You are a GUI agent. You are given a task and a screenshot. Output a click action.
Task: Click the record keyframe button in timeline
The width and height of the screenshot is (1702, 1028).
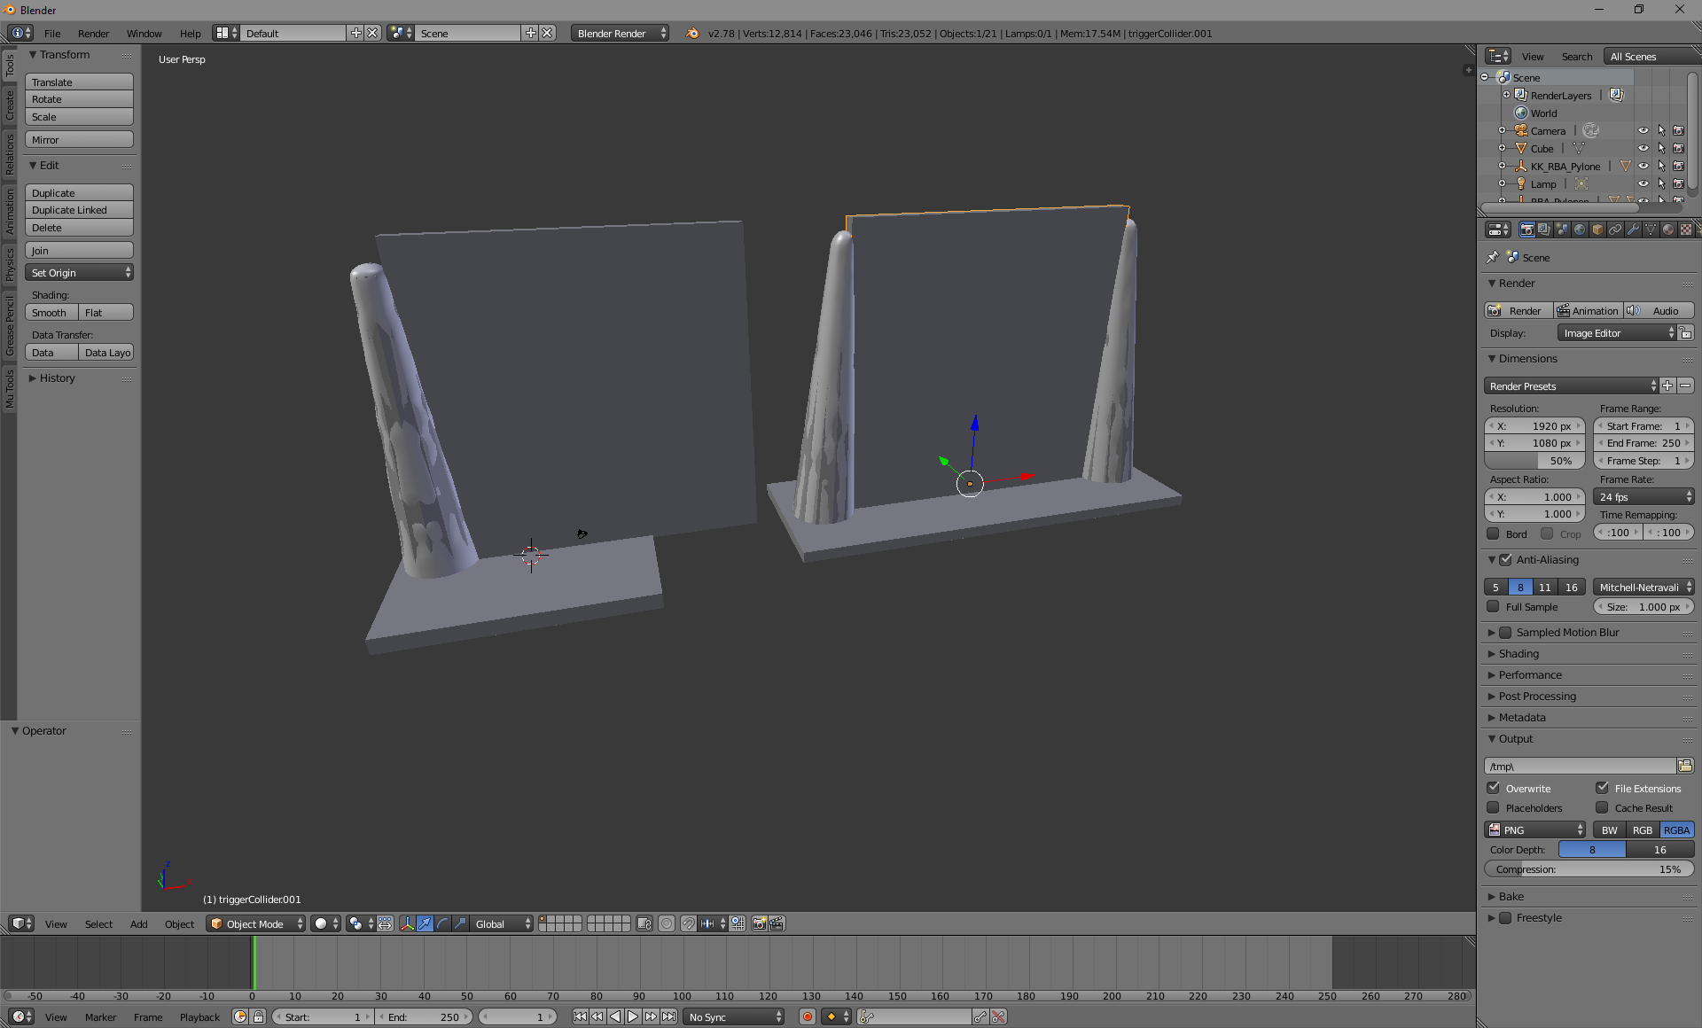coord(807,1016)
